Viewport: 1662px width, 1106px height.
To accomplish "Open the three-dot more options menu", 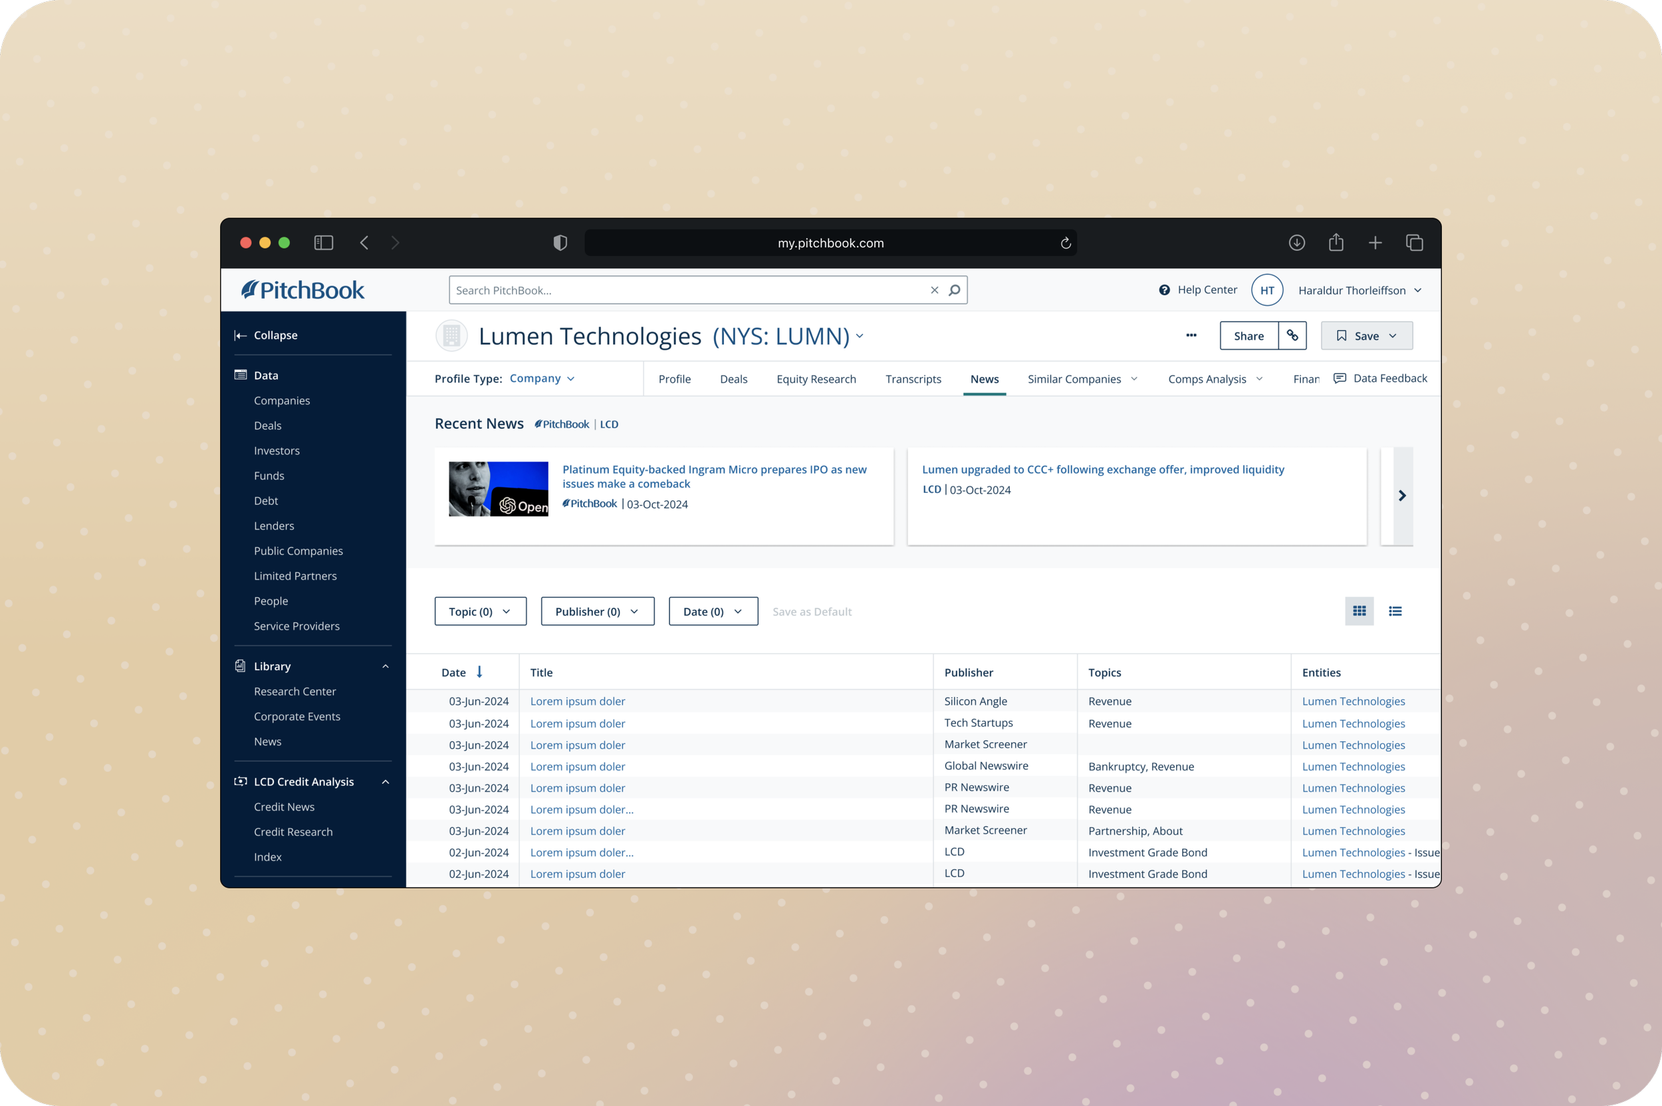I will [x=1191, y=336].
